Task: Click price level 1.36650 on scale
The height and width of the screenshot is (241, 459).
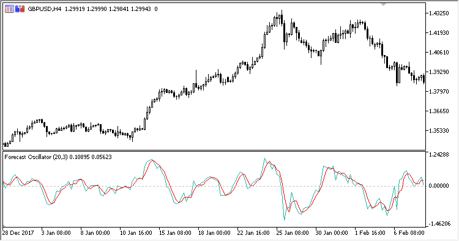Action: pyautogui.click(x=439, y=111)
